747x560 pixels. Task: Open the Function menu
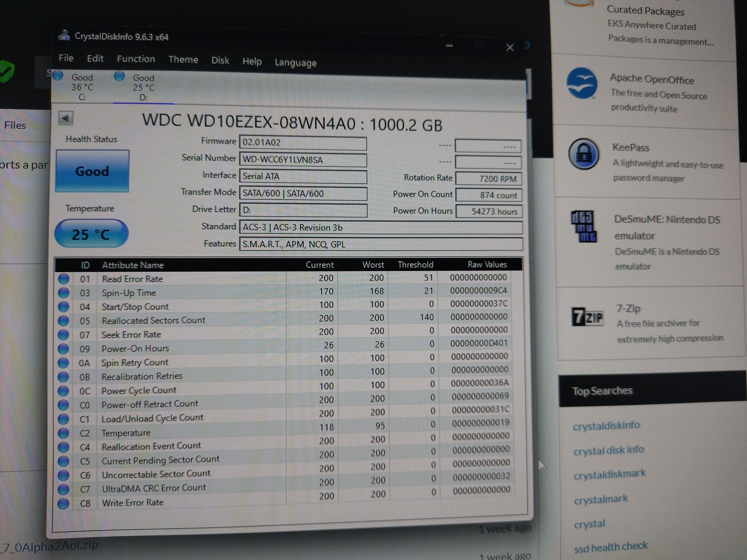(136, 59)
